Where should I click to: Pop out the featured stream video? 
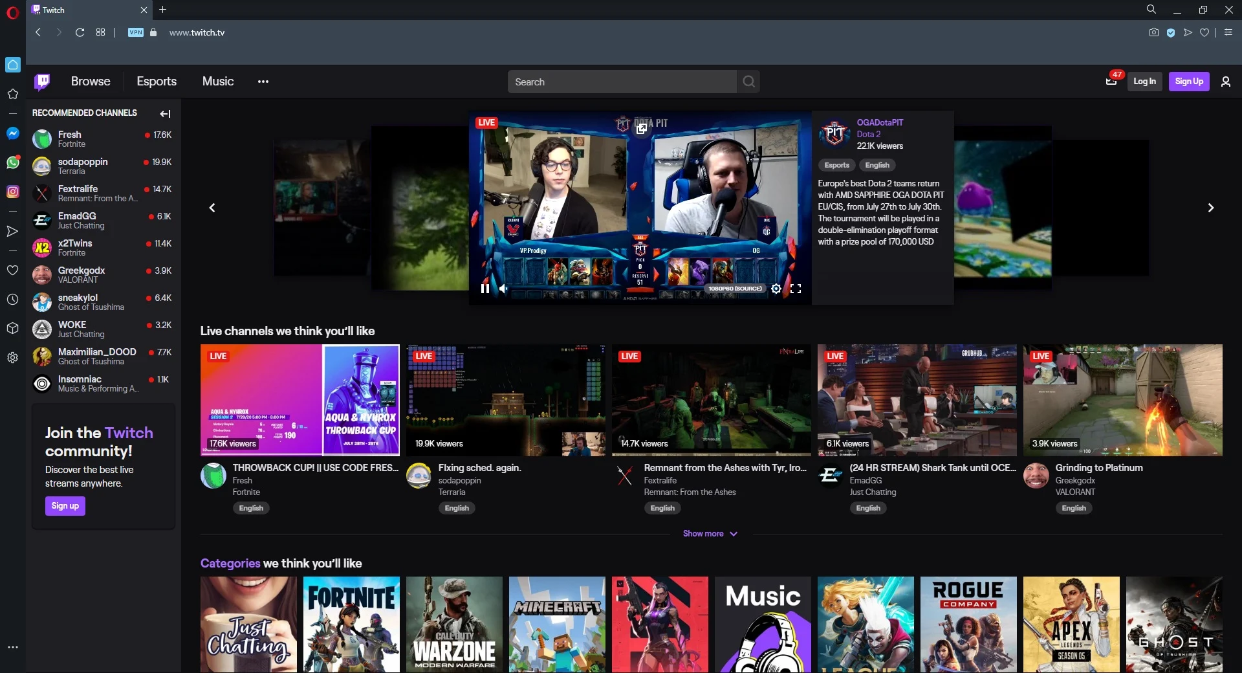click(x=642, y=128)
